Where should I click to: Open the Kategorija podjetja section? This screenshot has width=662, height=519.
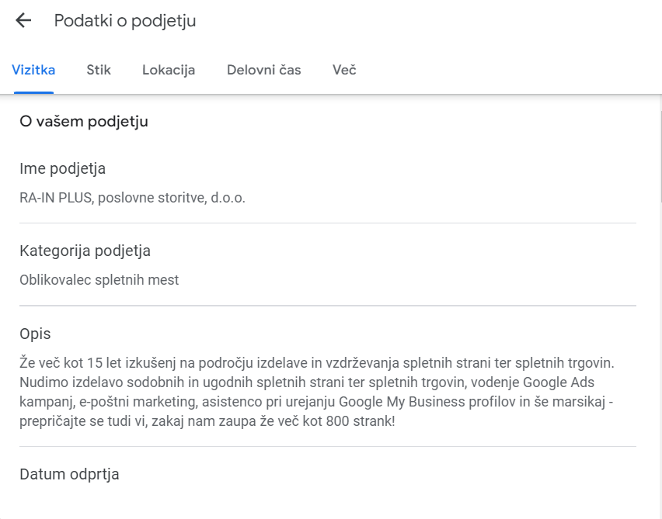point(85,251)
